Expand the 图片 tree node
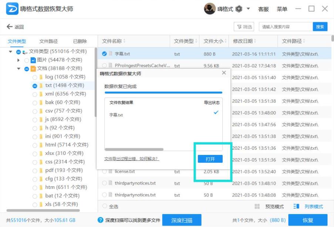This screenshot has width=334, height=227. (x=18, y=60)
